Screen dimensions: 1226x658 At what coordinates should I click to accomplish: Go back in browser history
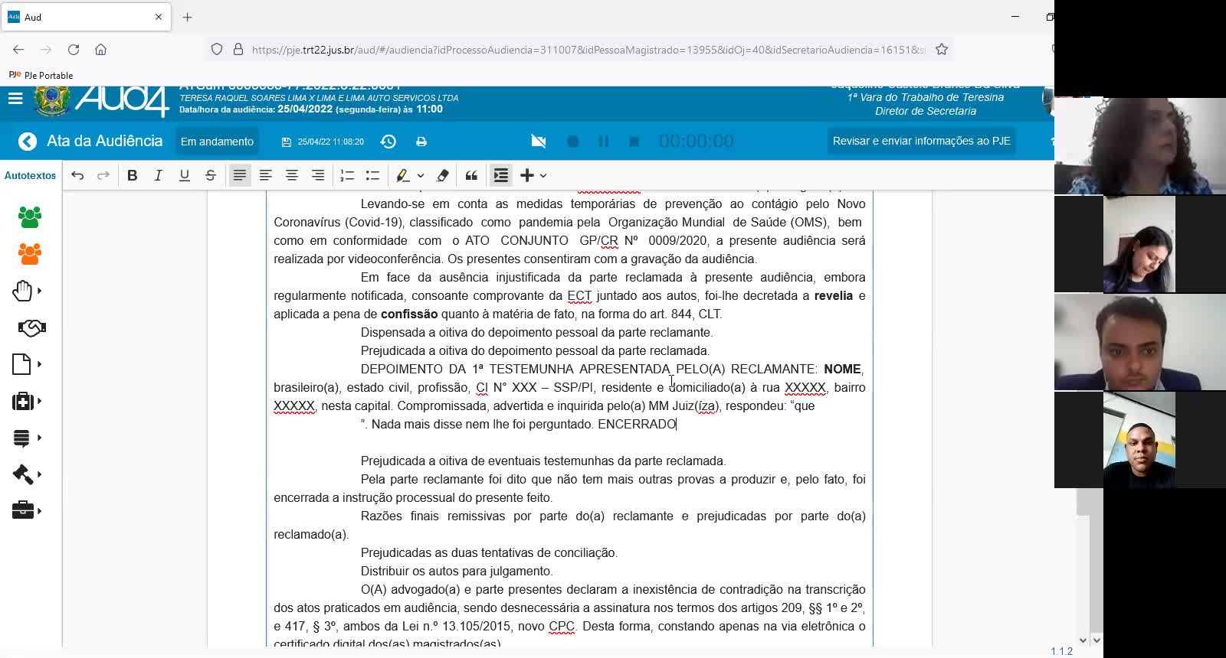[x=18, y=50]
